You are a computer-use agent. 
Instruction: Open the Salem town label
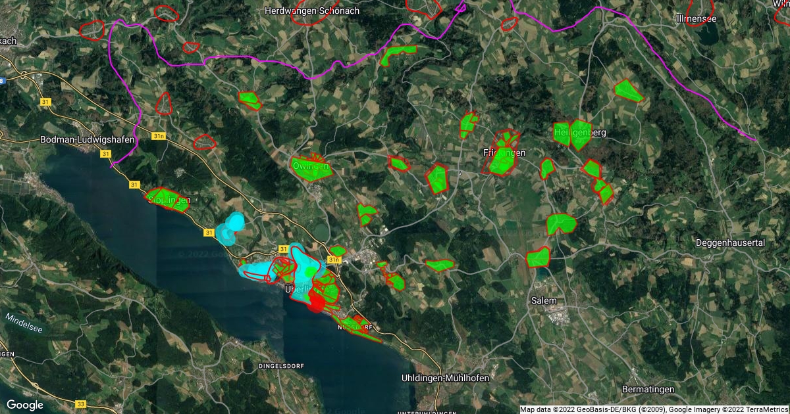click(544, 300)
